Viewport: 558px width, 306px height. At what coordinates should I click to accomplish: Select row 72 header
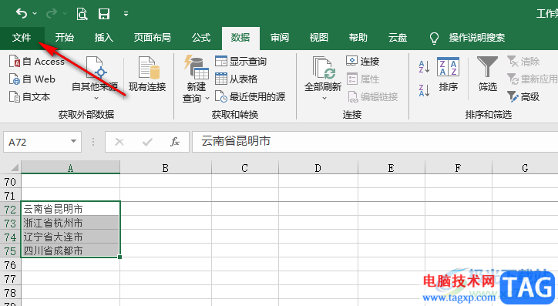(10, 210)
